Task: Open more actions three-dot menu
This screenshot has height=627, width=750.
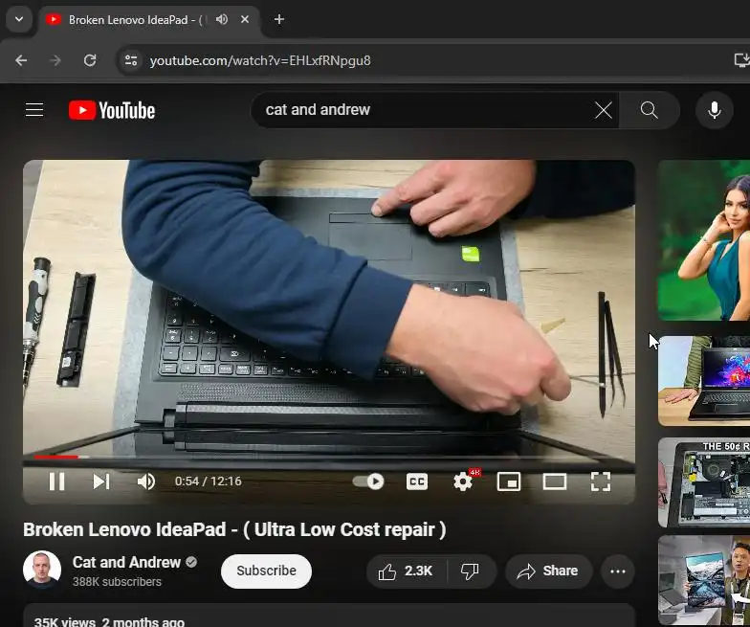Action: click(618, 571)
